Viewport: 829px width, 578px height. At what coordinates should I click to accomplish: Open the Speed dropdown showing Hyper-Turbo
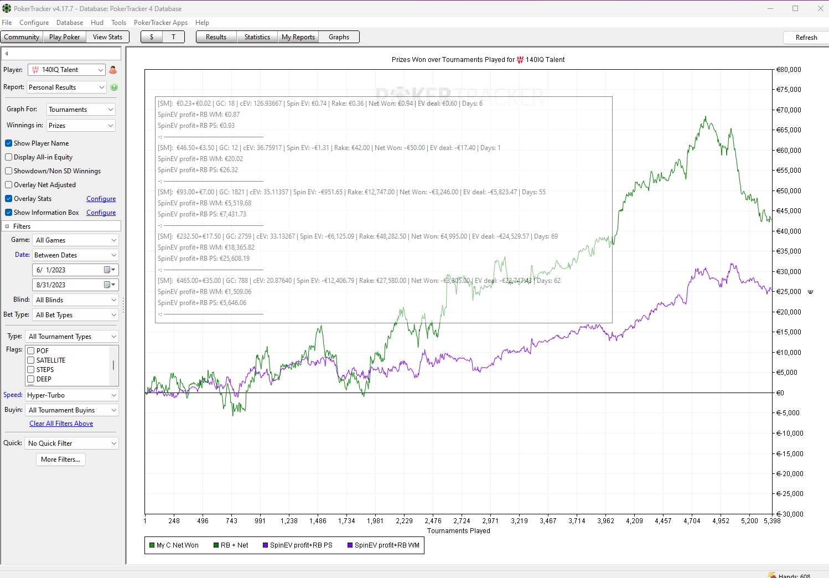72,395
